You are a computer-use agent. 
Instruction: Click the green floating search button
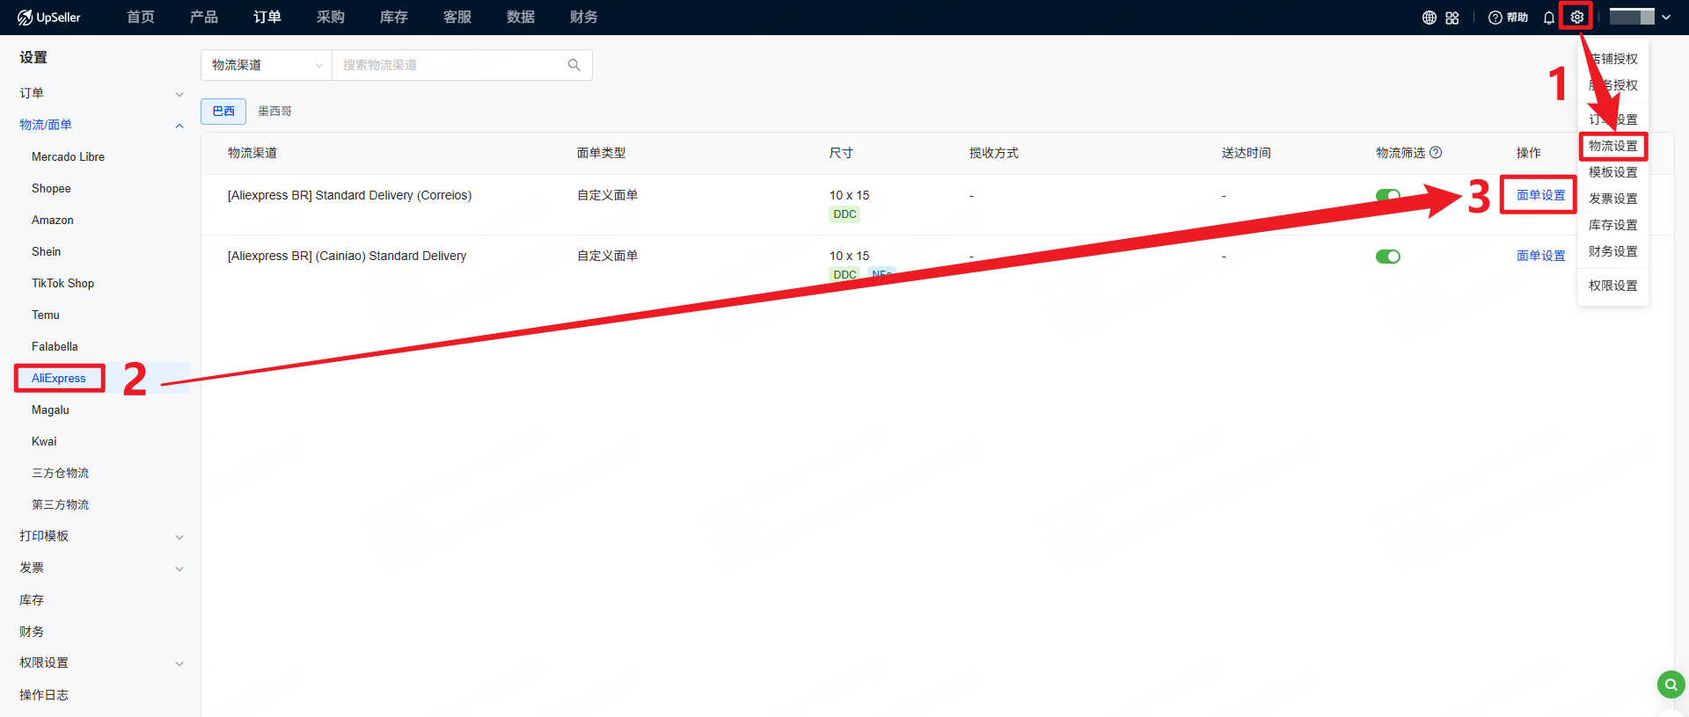(x=1670, y=684)
